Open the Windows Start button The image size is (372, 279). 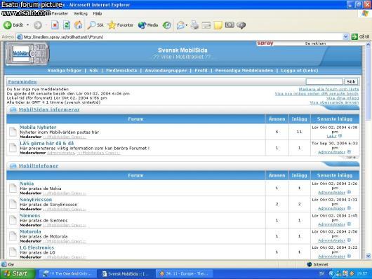point(18,273)
